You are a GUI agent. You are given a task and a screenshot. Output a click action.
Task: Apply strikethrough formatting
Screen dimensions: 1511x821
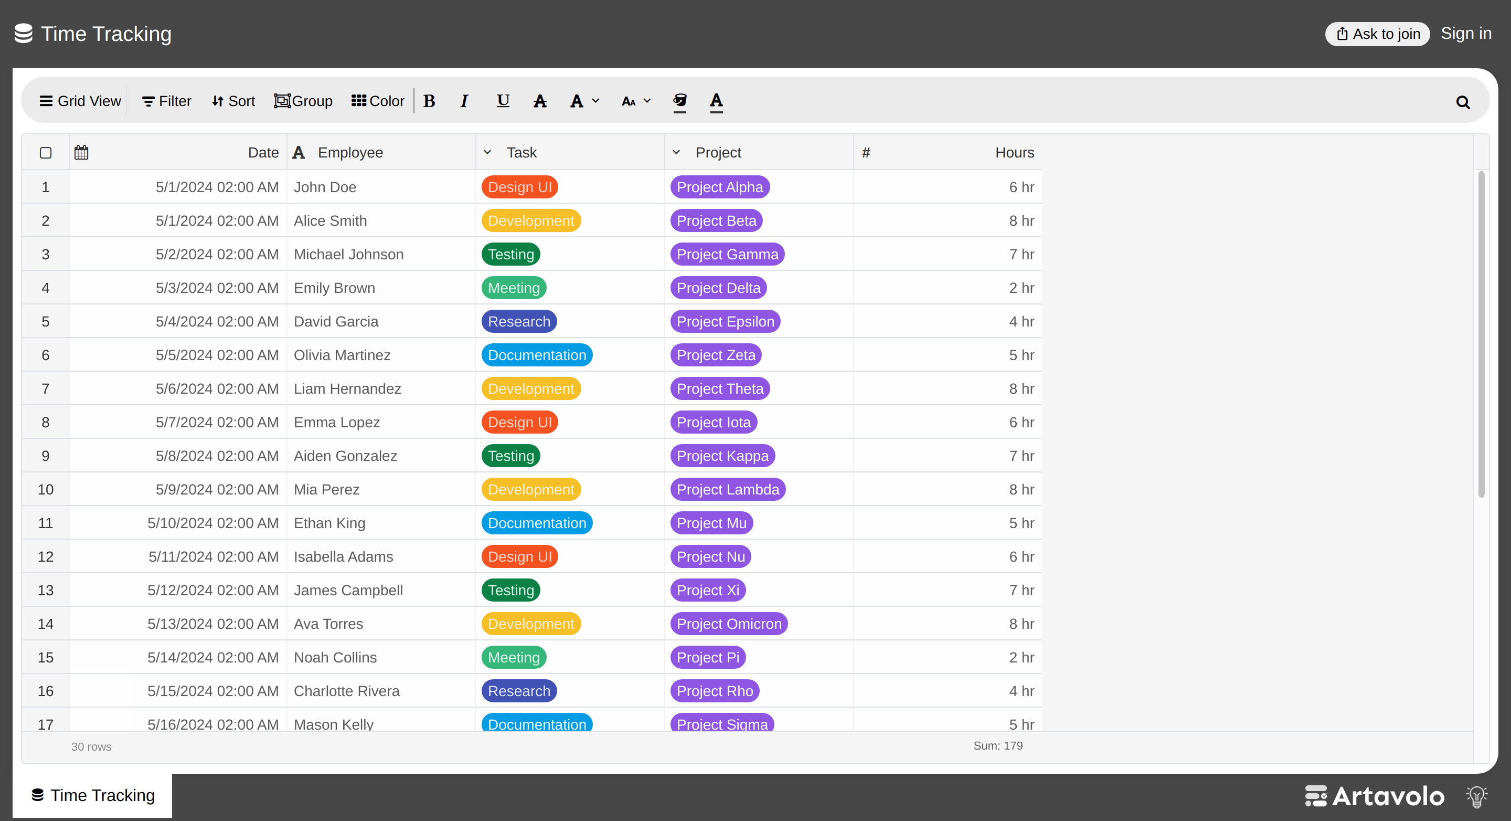[x=540, y=101]
